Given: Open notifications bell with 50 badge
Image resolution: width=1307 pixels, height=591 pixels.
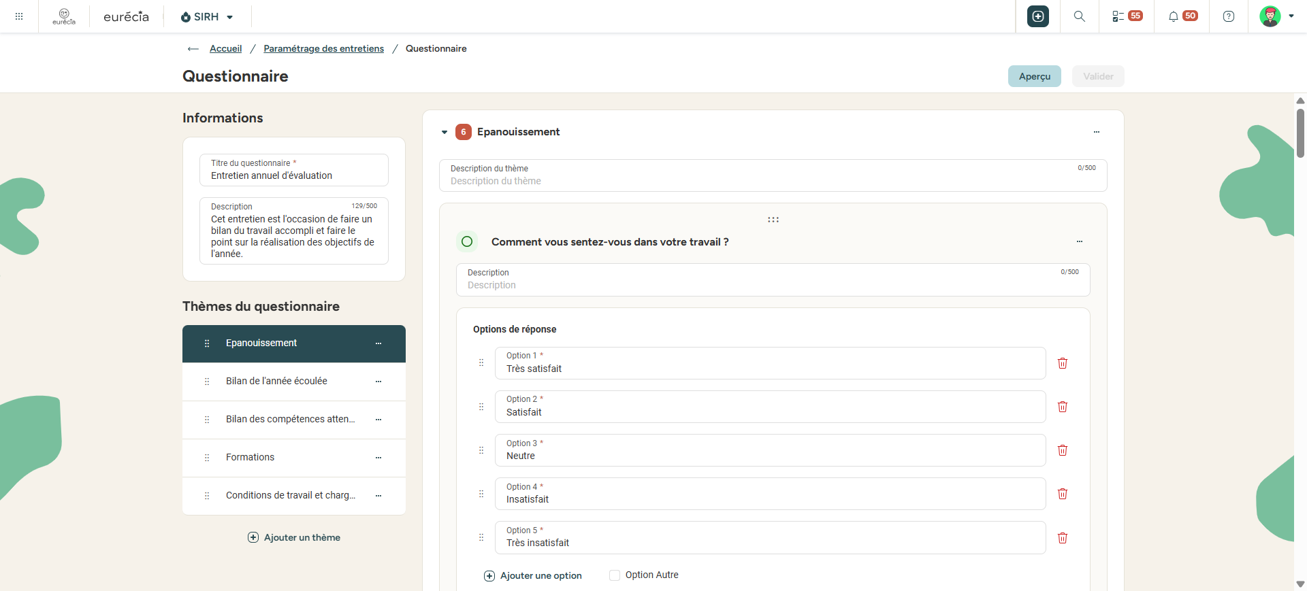Looking at the screenshot, I should [x=1182, y=16].
